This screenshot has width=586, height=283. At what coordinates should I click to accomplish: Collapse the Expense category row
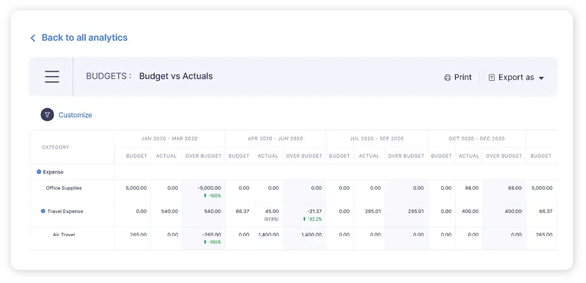[x=39, y=172]
